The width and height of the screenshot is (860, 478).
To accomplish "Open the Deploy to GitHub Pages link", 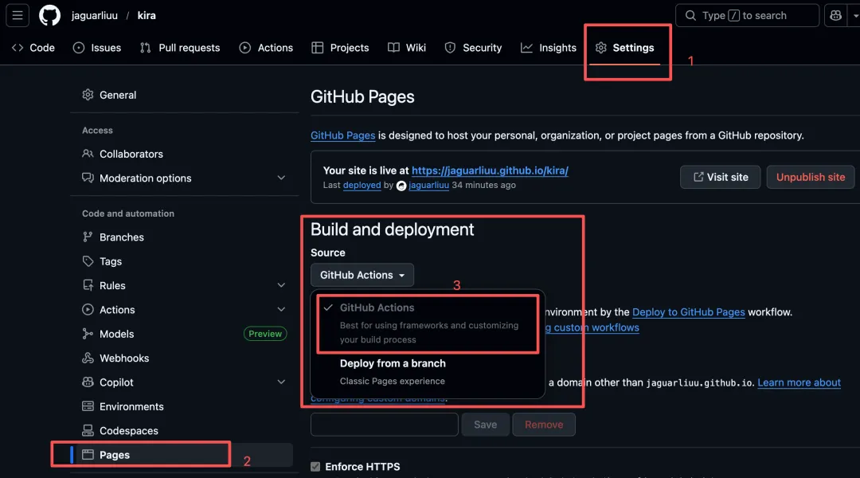I will [688, 311].
